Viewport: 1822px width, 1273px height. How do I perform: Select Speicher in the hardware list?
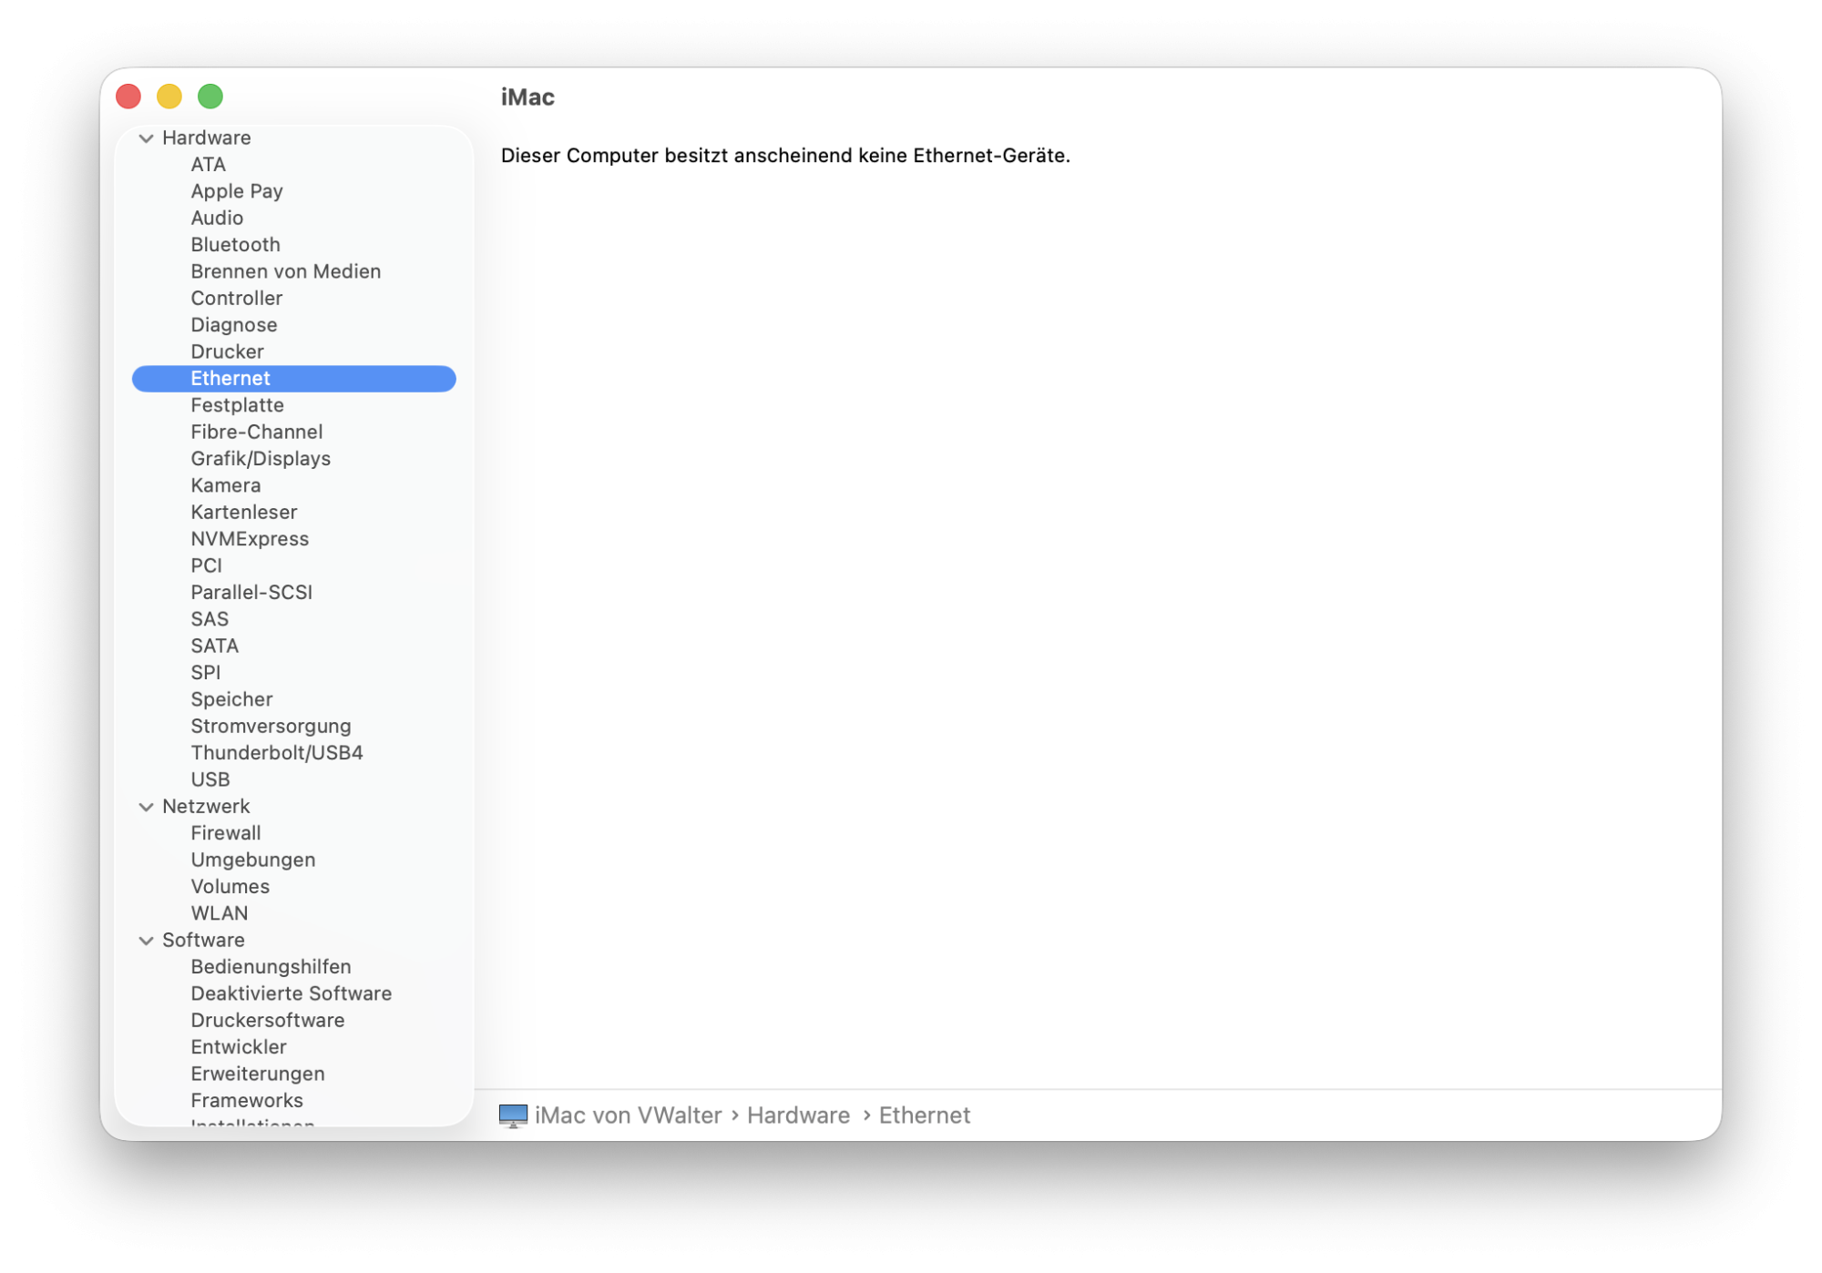(x=231, y=699)
